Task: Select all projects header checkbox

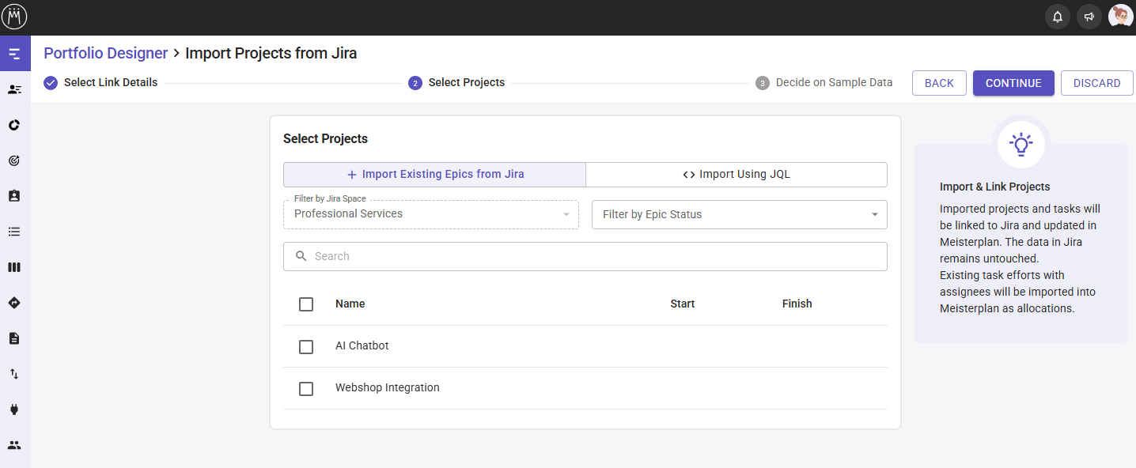Action: pos(306,304)
